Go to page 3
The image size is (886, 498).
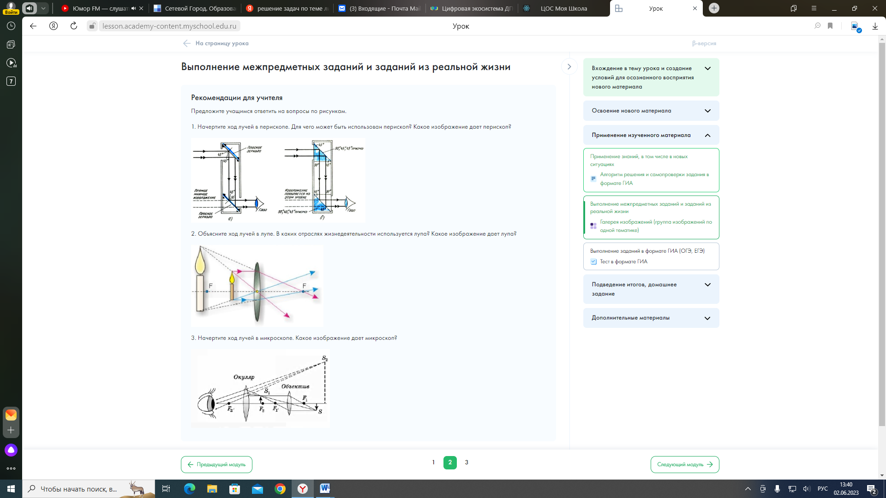tap(467, 462)
